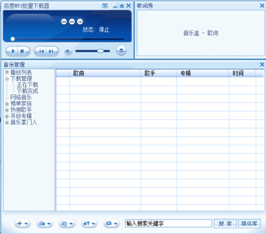Image resolution: width=266 pixels, height=234 pixels.
Task: Sort by the 专辑 column header
Action: coord(203,73)
